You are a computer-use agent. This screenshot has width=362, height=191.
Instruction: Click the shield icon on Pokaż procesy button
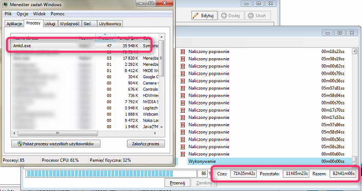point(20,144)
